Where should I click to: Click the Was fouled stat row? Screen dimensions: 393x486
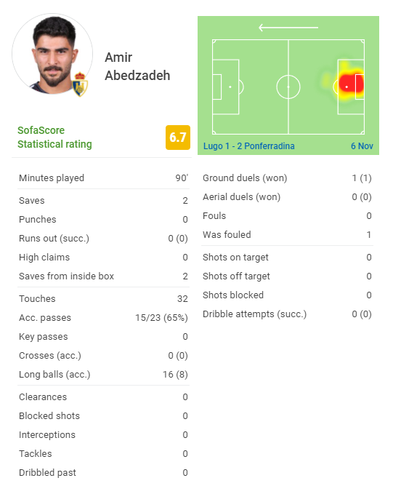click(287, 234)
